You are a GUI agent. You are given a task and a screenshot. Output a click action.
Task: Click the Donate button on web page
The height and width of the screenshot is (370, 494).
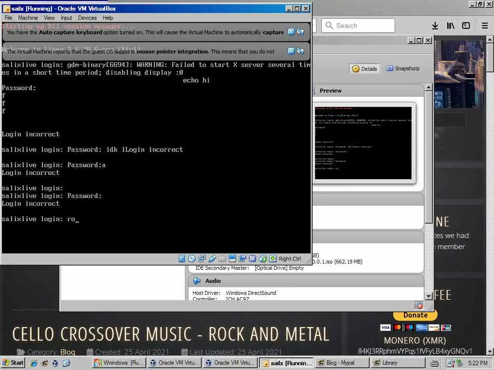point(415,315)
